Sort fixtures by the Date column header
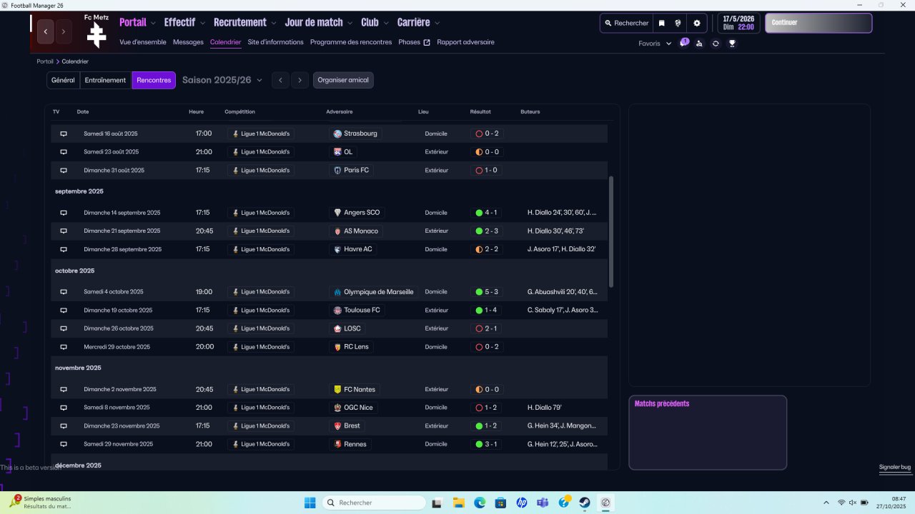915x514 pixels. tap(83, 112)
